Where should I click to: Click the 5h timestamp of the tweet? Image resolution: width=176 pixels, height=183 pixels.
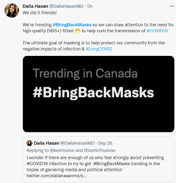pyautogui.click(x=90, y=6)
